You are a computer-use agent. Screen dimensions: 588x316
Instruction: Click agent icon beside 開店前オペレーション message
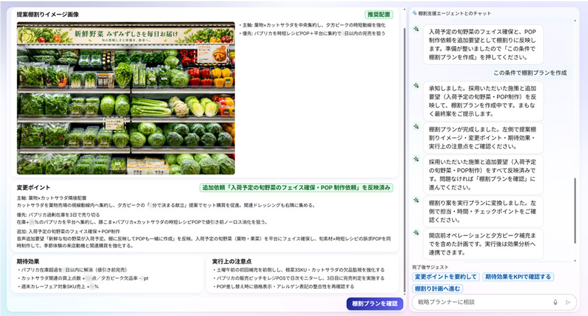[416, 233]
